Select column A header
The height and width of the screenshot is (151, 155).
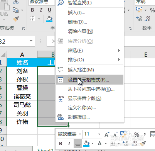[x=22, y=55]
